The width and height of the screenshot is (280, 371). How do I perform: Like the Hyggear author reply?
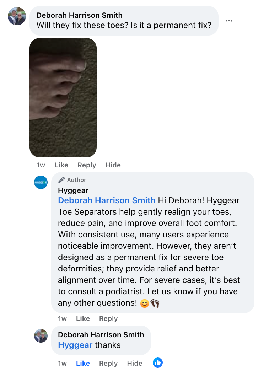point(83,318)
